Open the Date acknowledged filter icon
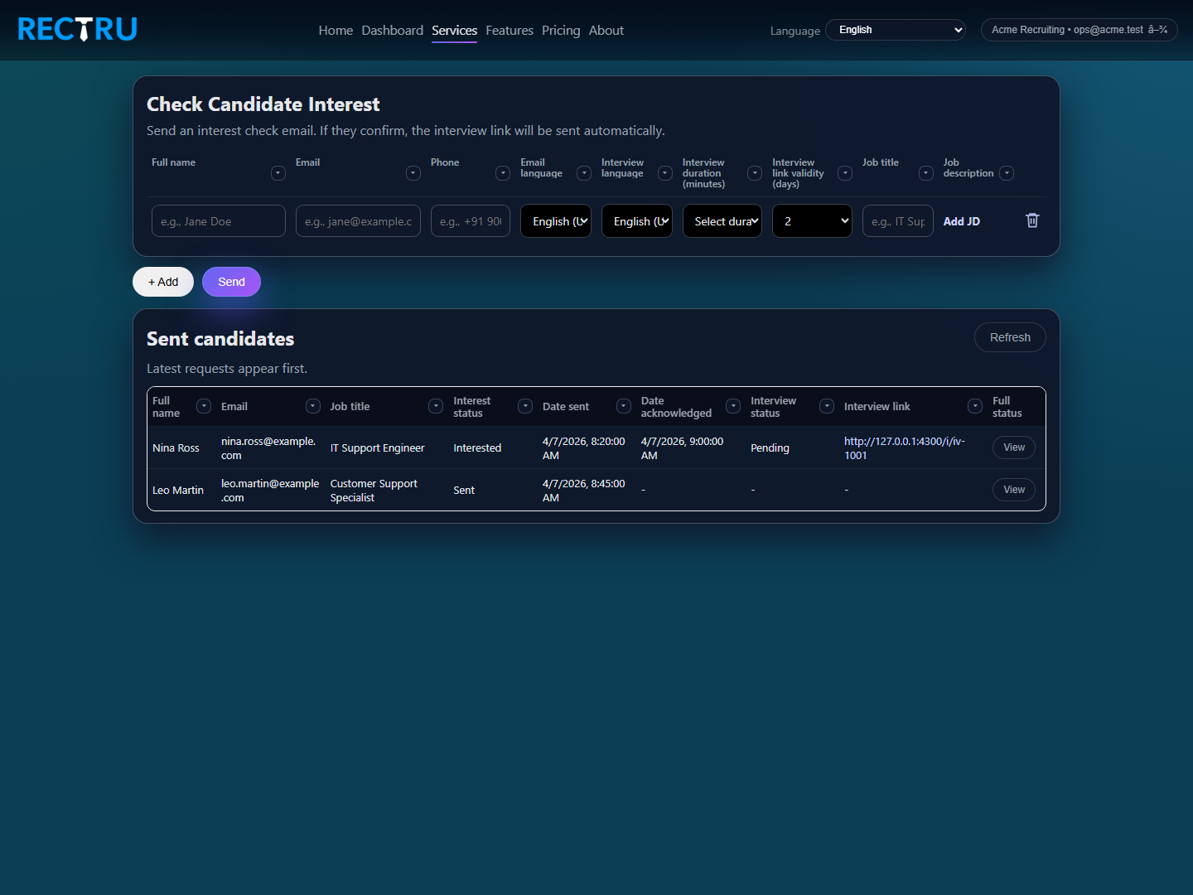1193x895 pixels. (x=733, y=406)
